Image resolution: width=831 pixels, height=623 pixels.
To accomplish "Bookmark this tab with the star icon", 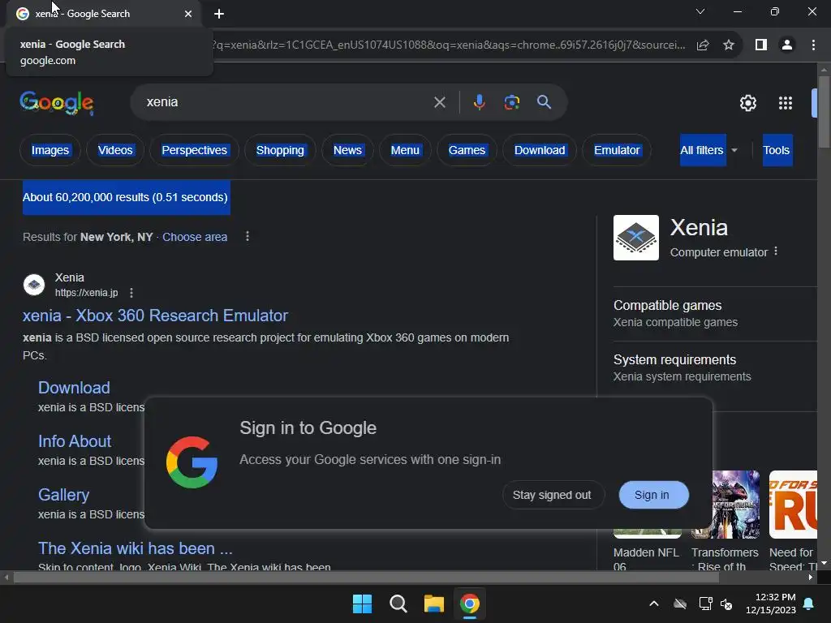I will (x=729, y=45).
